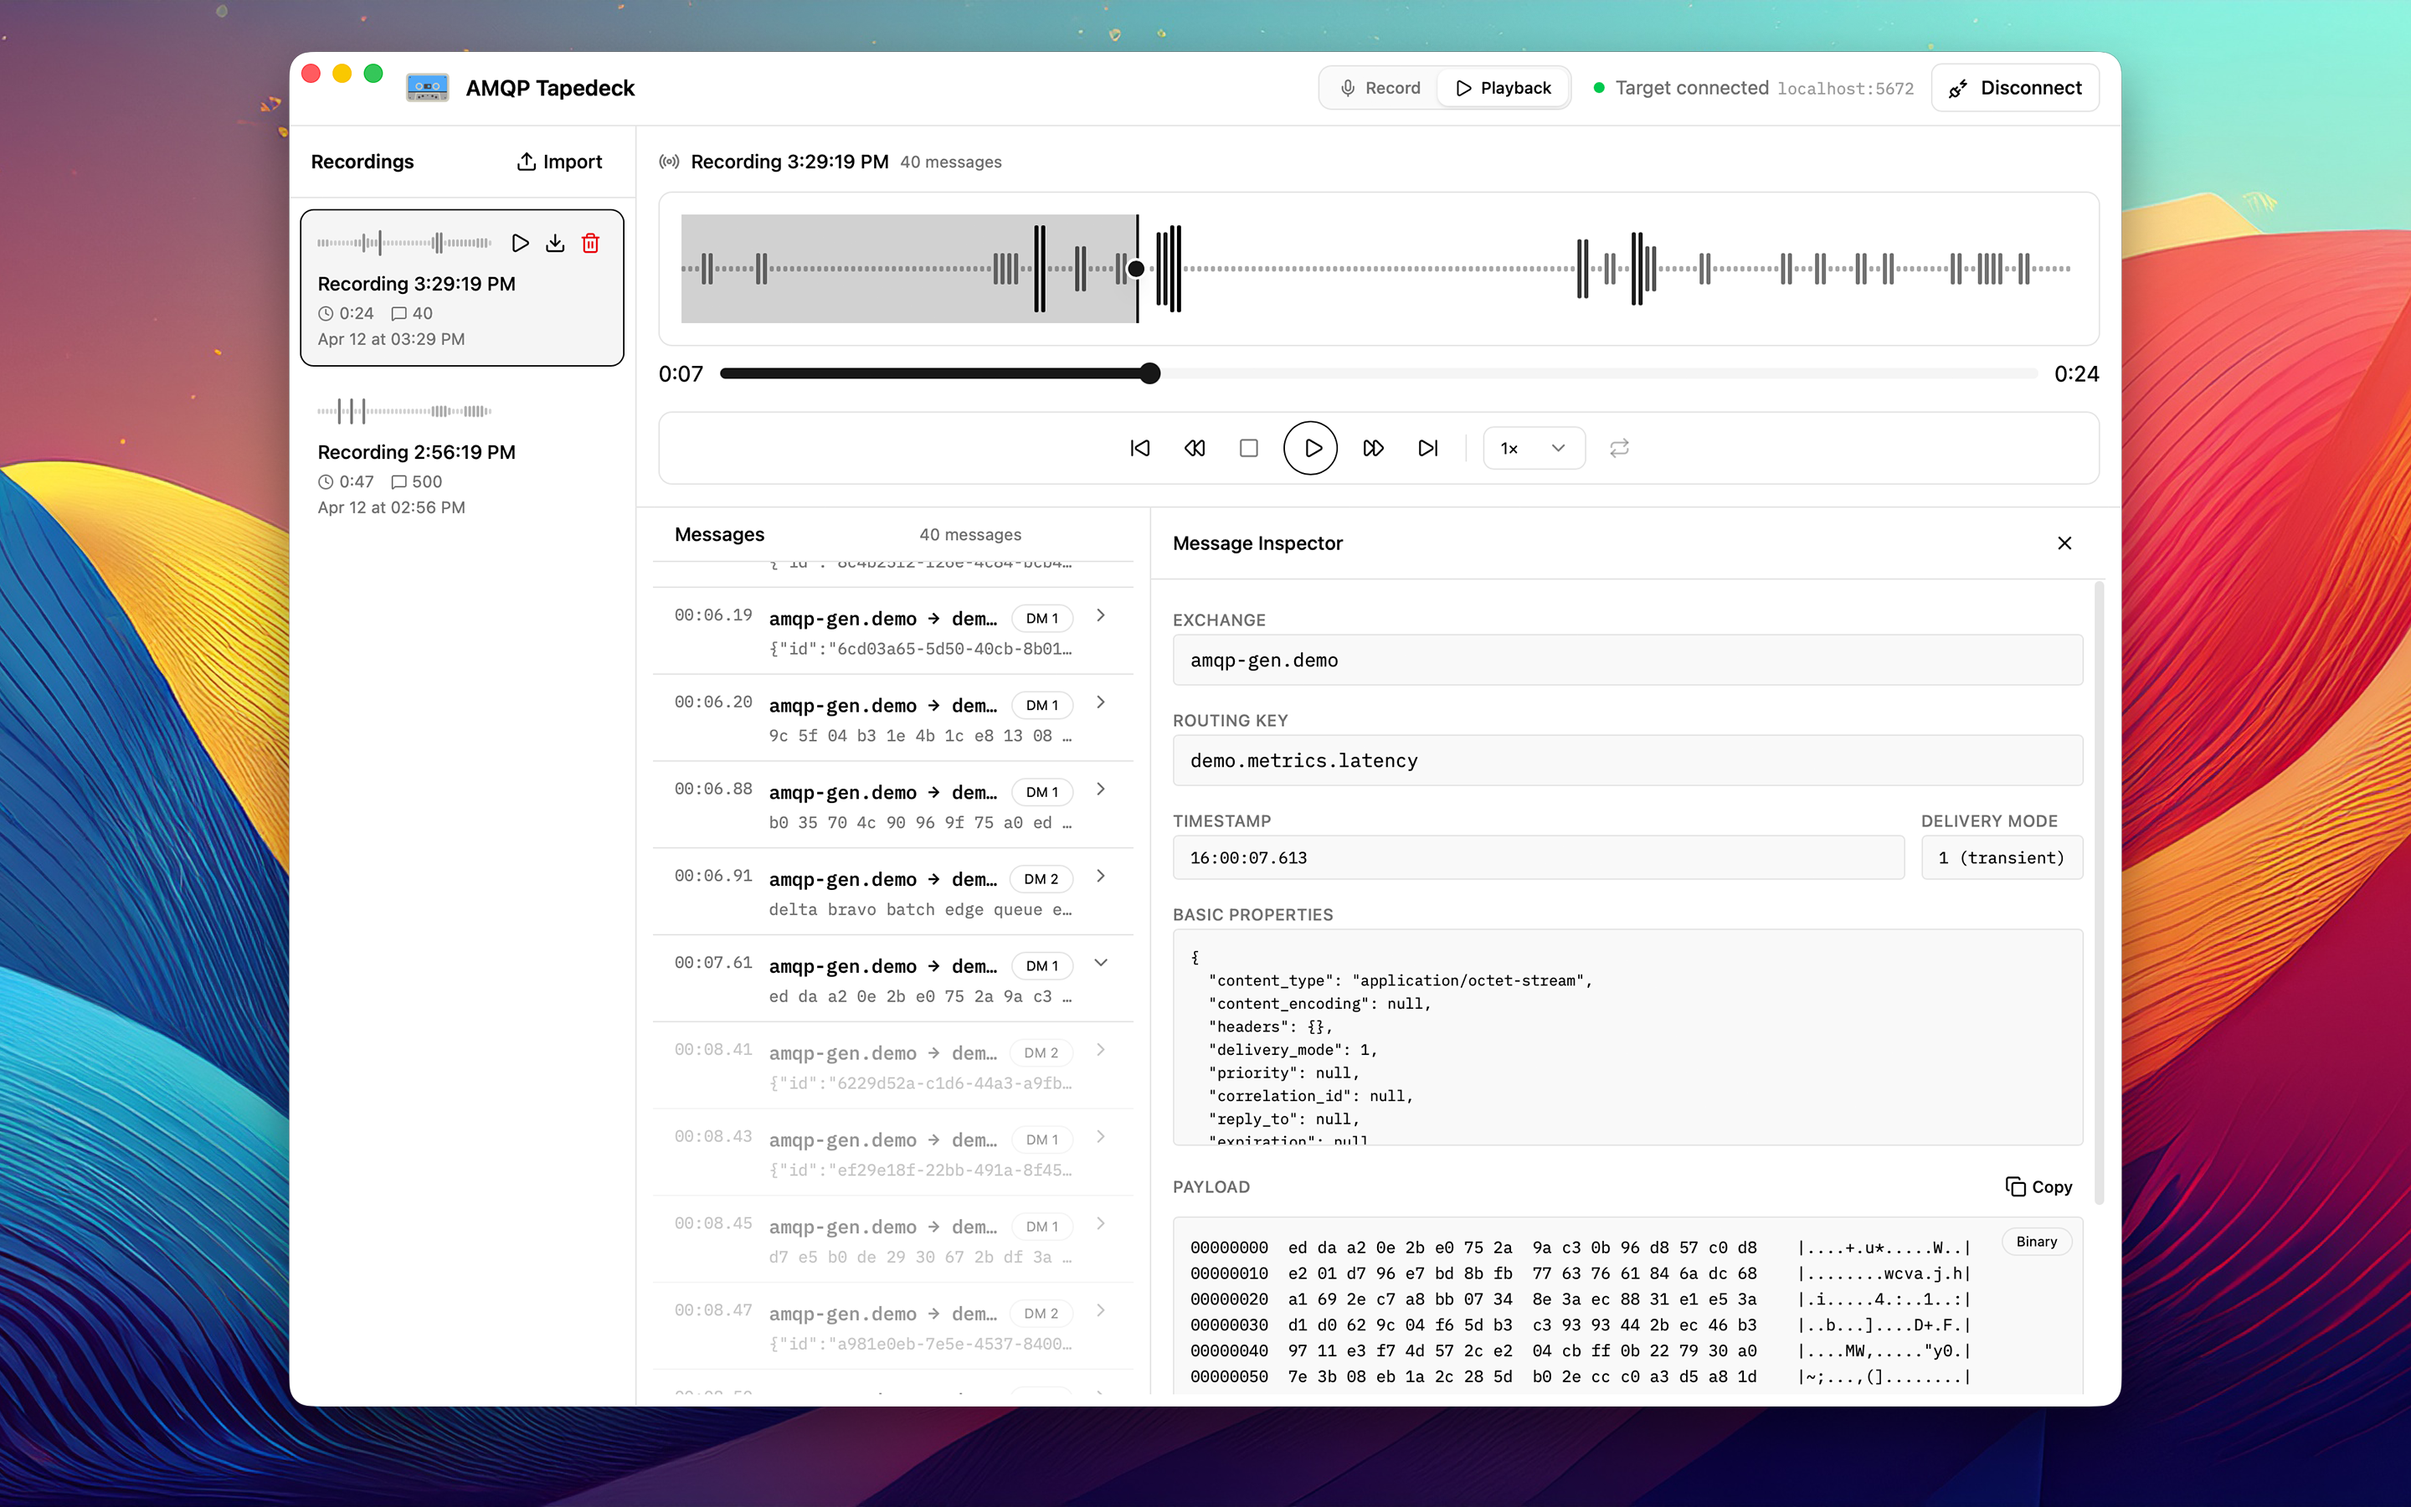Download Recording 3:29:19 PM
2411x1507 pixels.
[x=556, y=242]
